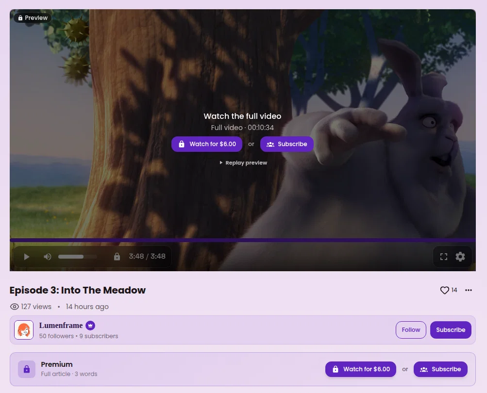This screenshot has width=487, height=393.
Task: Click Watch for $6.00 in video overlay
Action: 207,144
